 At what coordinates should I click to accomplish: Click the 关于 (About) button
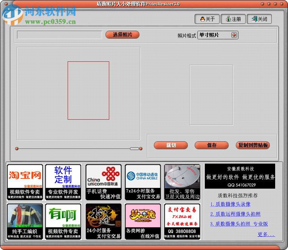click(207, 19)
